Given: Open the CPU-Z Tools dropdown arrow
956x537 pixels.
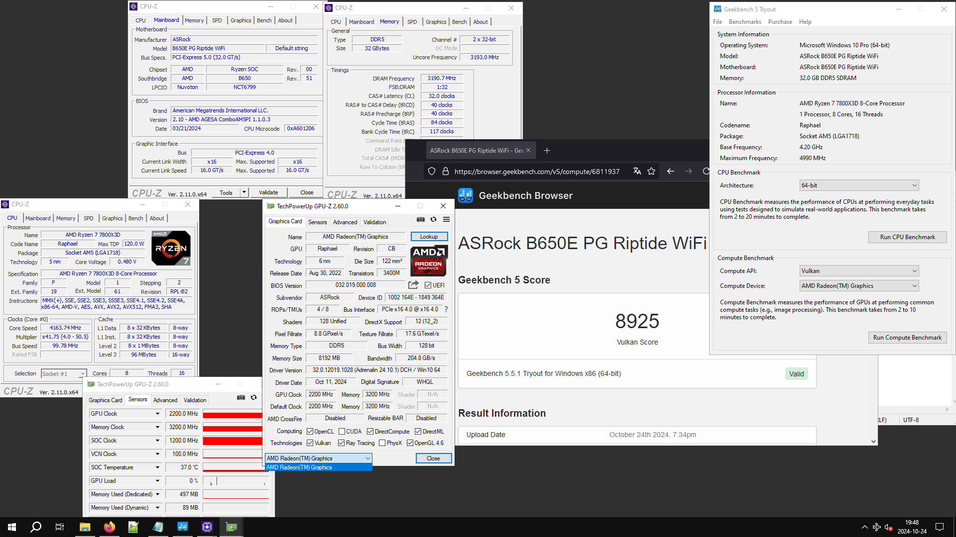Looking at the screenshot, I should click(244, 192).
